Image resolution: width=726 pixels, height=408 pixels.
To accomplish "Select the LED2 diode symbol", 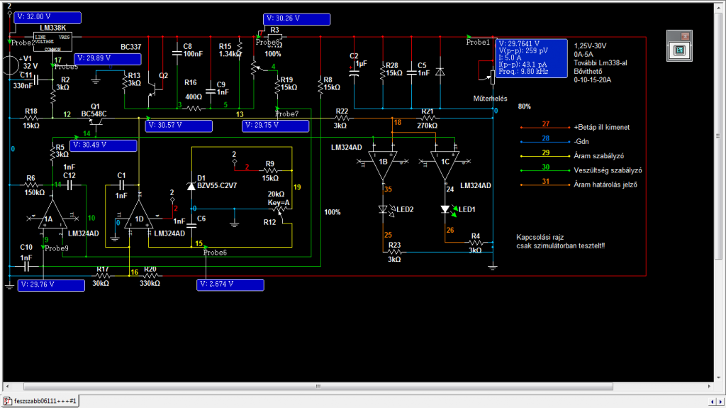I will pyautogui.click(x=385, y=210).
